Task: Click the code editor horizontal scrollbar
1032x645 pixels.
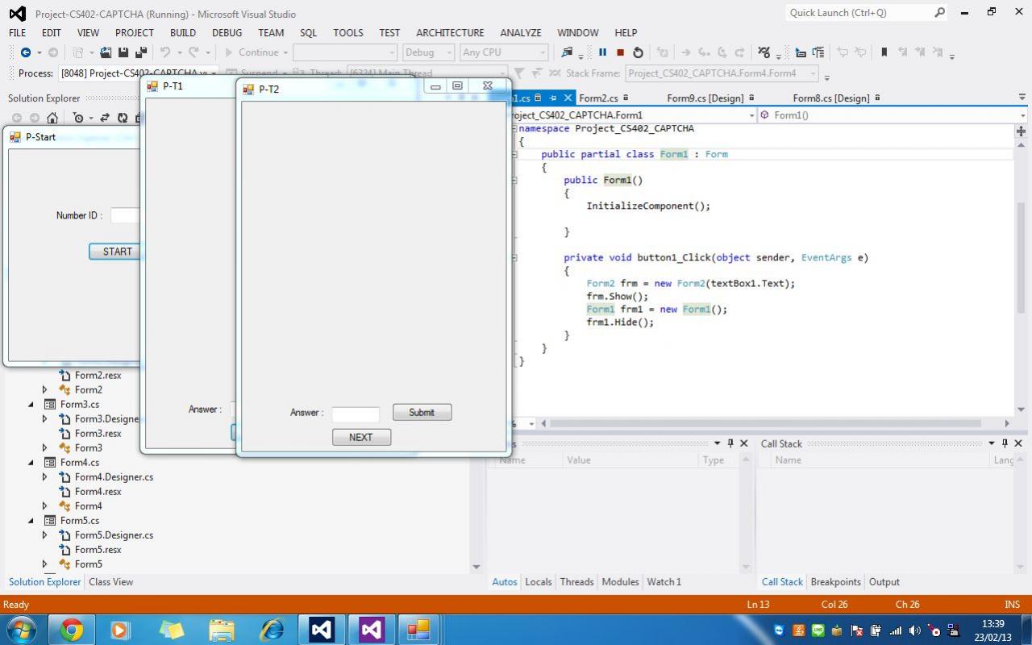Action: [x=764, y=423]
